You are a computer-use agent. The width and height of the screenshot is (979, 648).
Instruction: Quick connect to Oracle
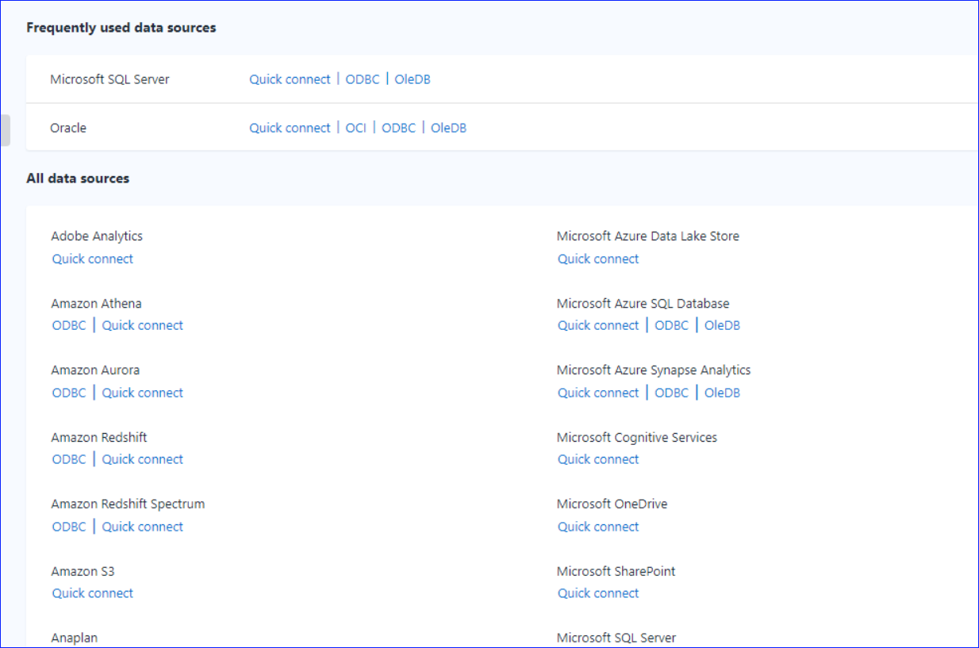[x=290, y=128]
